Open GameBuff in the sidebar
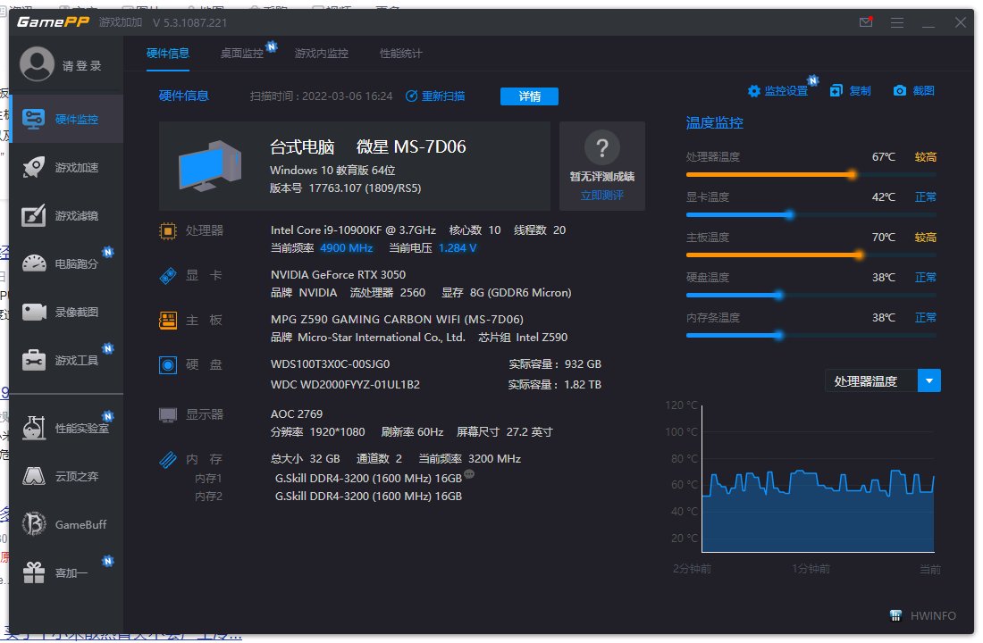 point(66,524)
